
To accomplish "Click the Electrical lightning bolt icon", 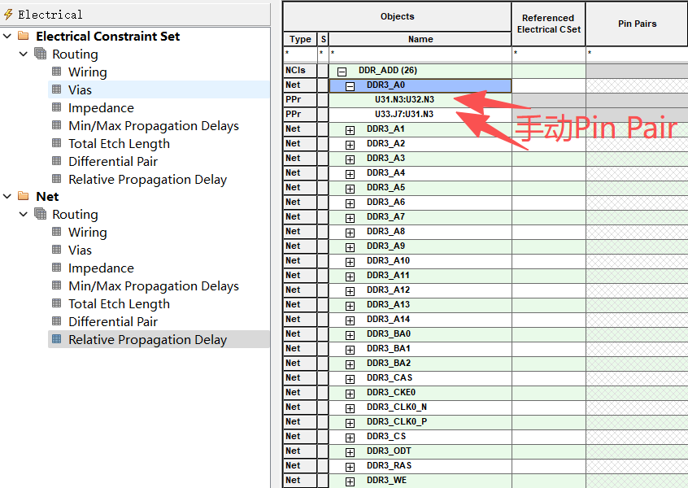I will [8, 15].
